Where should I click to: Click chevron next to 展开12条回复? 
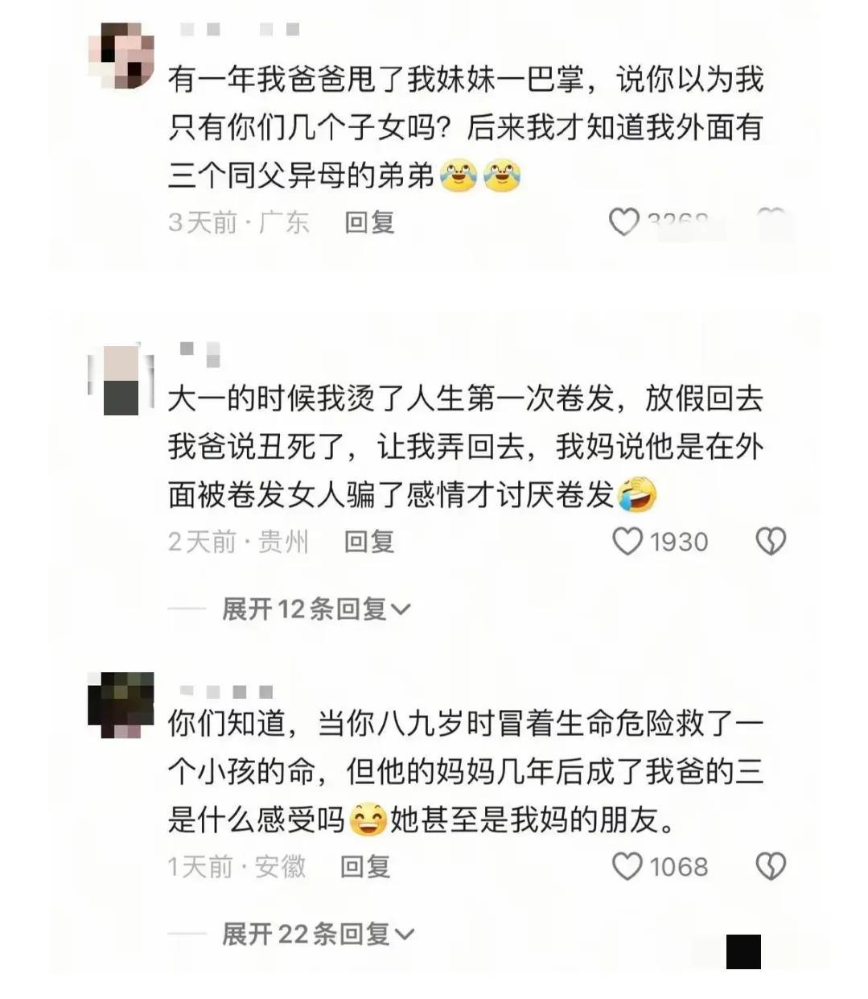pos(400,610)
